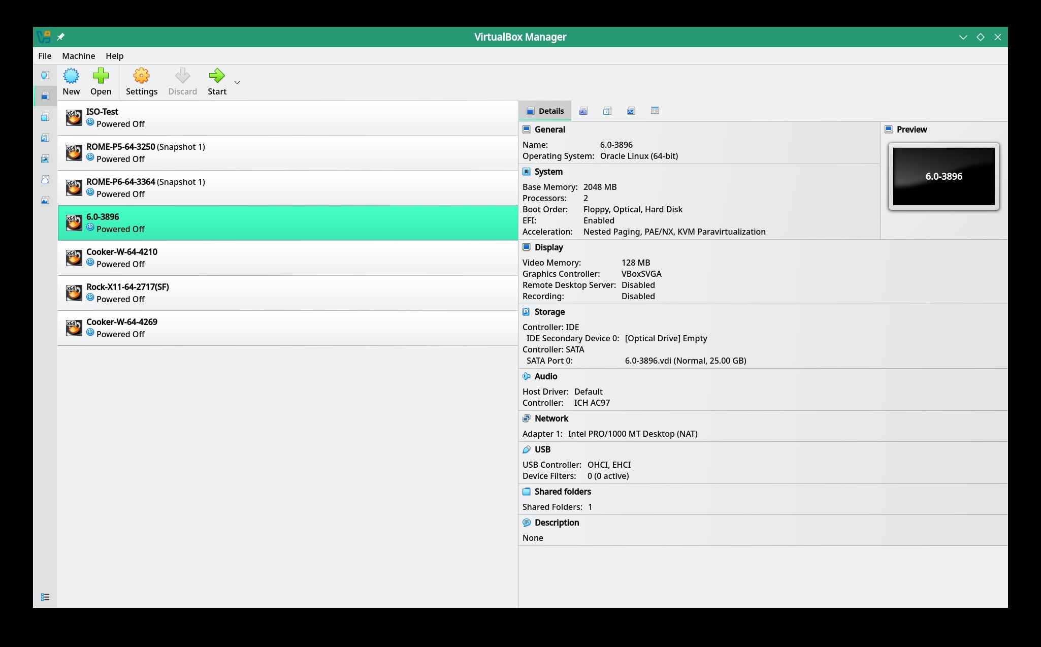Expand the Start button dropdown arrow

(x=237, y=83)
